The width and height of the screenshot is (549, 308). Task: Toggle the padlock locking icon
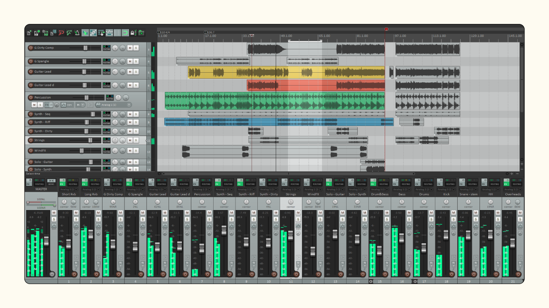133,33
